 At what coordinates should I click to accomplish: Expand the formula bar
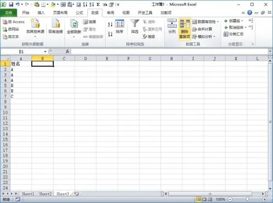(x=270, y=51)
